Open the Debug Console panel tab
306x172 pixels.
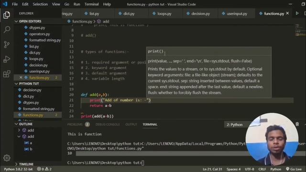tap(108, 124)
